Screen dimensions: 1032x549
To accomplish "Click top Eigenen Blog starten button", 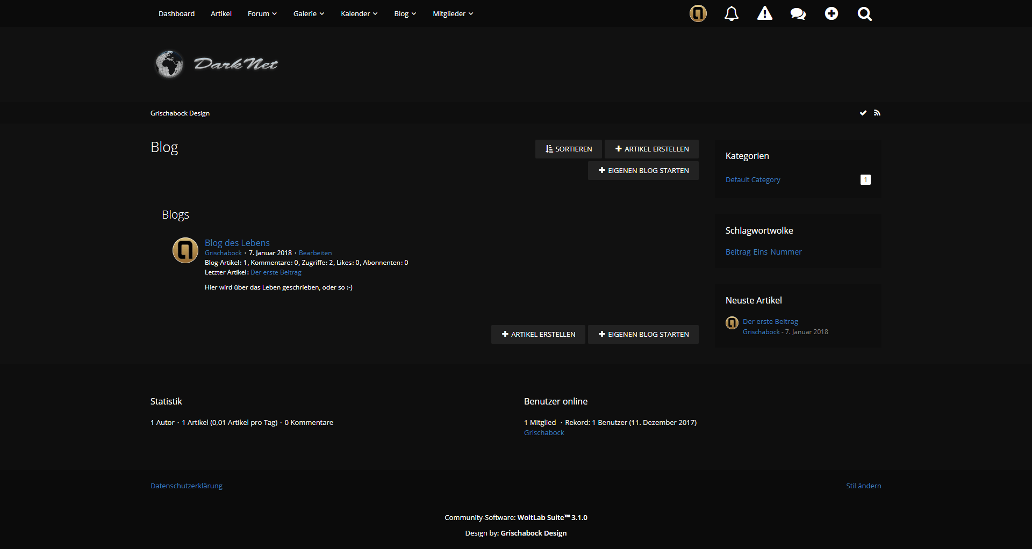I will point(643,170).
